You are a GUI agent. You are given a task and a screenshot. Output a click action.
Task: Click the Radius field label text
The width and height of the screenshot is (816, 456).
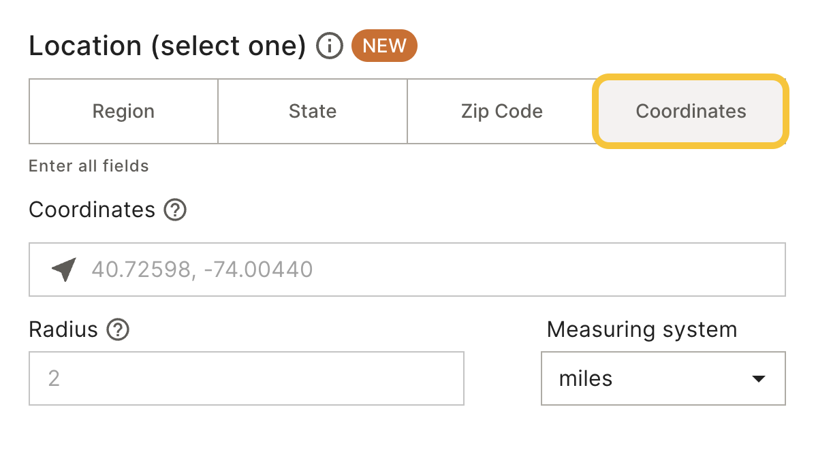click(x=63, y=329)
